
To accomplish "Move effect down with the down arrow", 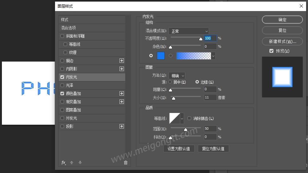I will (x=80, y=162).
